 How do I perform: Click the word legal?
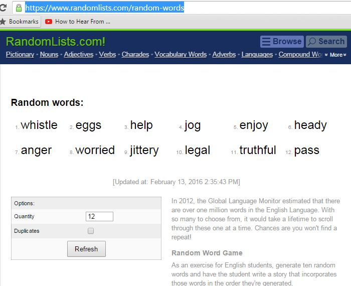point(198,151)
